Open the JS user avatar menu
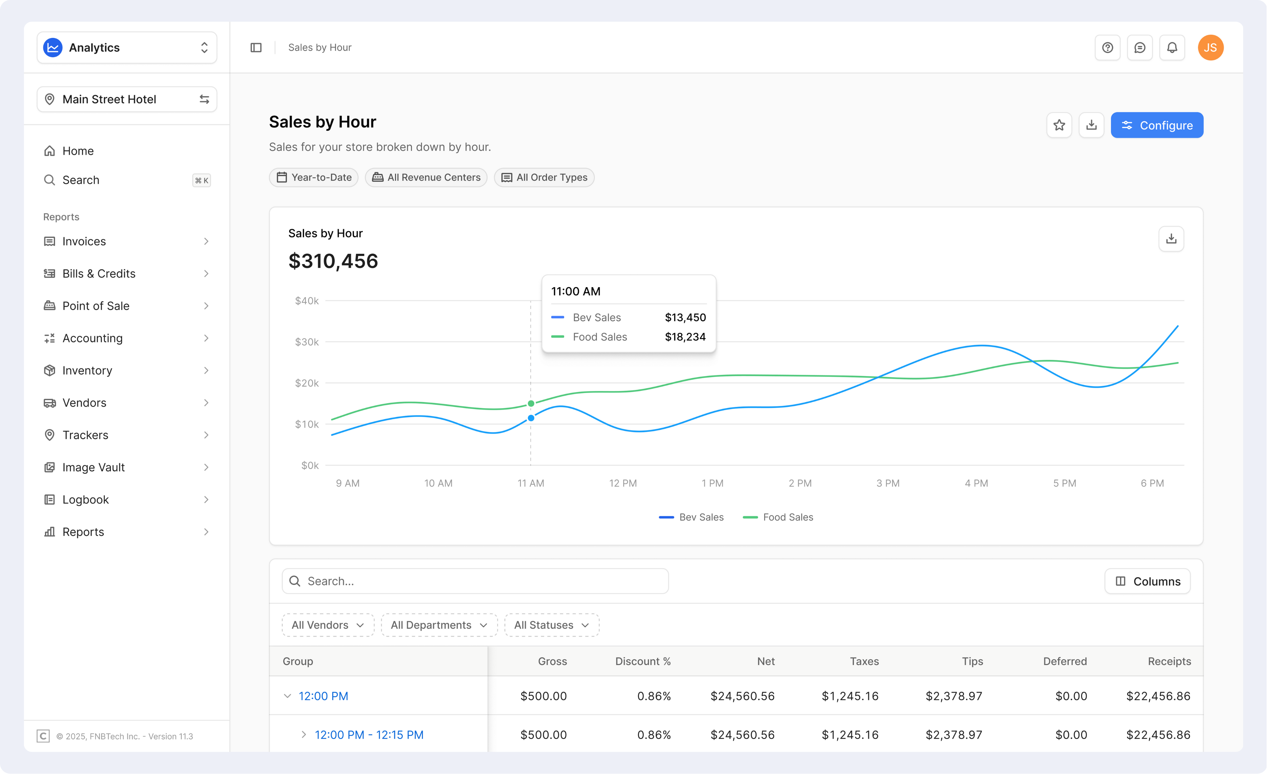This screenshot has height=774, width=1268. point(1210,47)
